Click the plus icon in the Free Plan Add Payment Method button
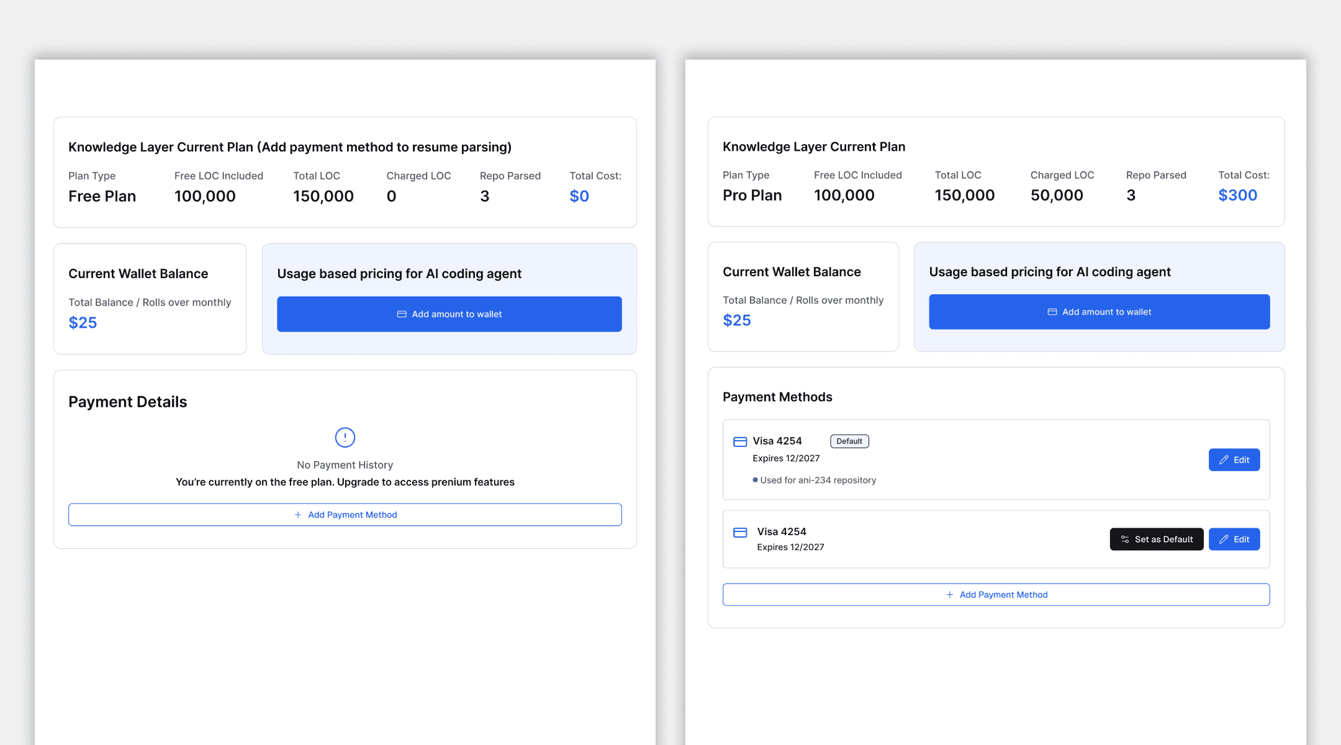Screen dimensions: 1341x745 pyautogui.click(x=298, y=515)
